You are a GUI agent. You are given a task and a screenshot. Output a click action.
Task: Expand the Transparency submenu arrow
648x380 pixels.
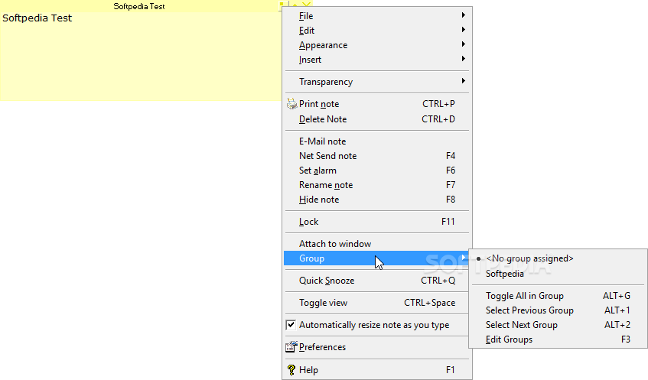pos(464,81)
